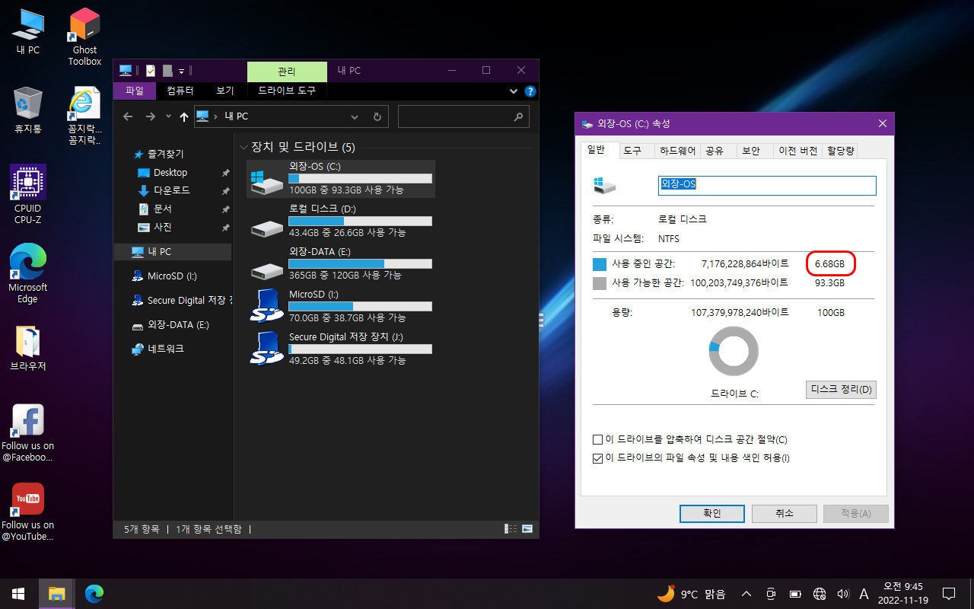Switch to 하드웨어 tab in properties
974x609 pixels.
coord(677,151)
